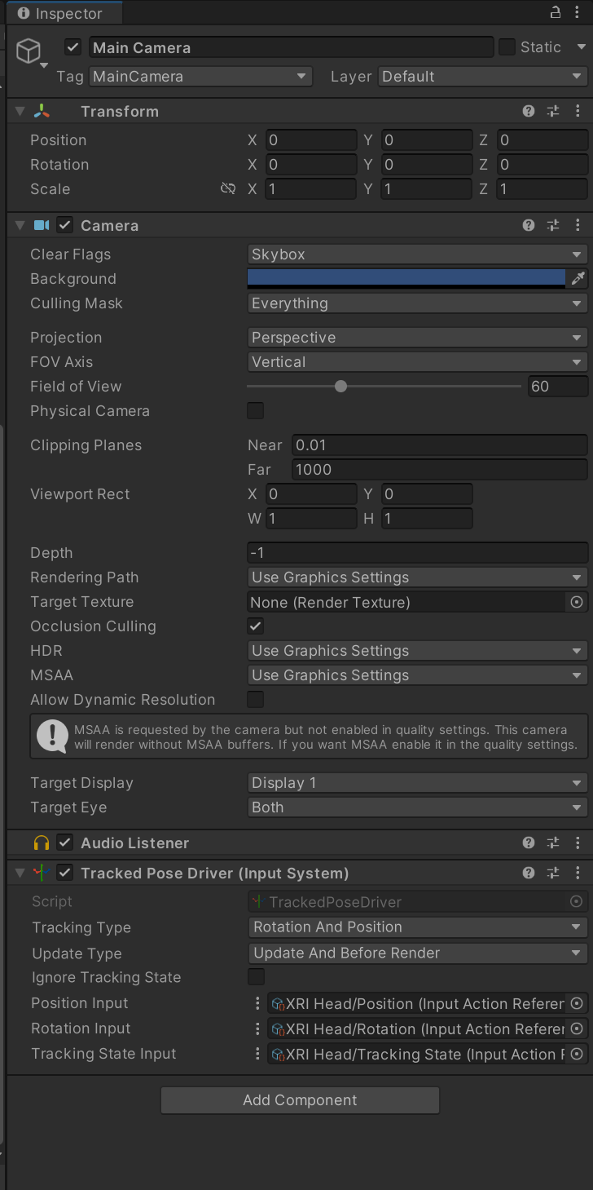Toggle the Scale constrain proportions link icon
Image resolution: width=593 pixels, height=1190 pixels.
point(228,188)
